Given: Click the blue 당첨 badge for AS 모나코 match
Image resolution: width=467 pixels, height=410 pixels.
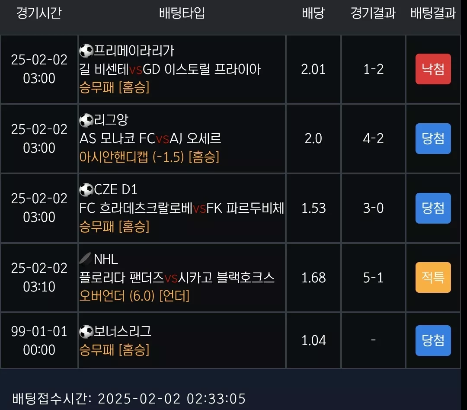Looking at the screenshot, I should (433, 138).
